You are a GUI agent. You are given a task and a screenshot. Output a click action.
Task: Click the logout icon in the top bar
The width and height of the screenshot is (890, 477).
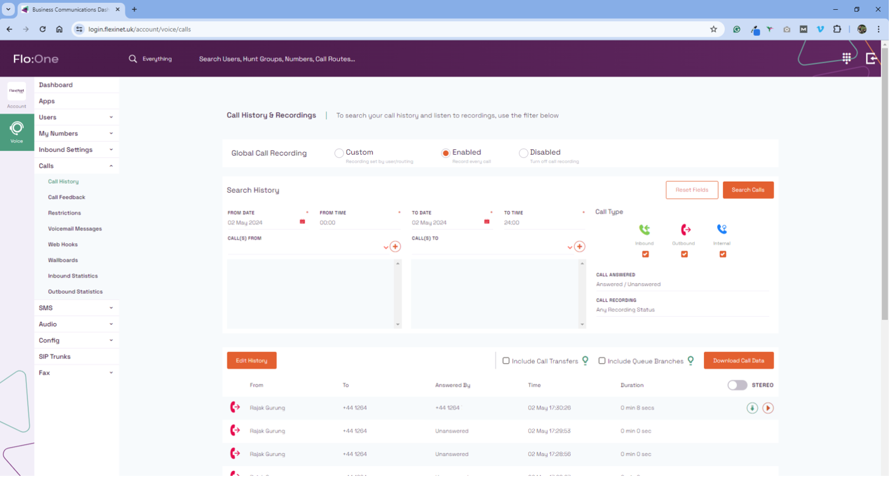coord(870,58)
